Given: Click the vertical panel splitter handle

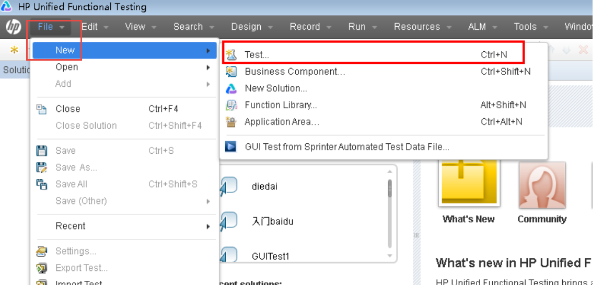Looking at the screenshot, I should (416, 235).
